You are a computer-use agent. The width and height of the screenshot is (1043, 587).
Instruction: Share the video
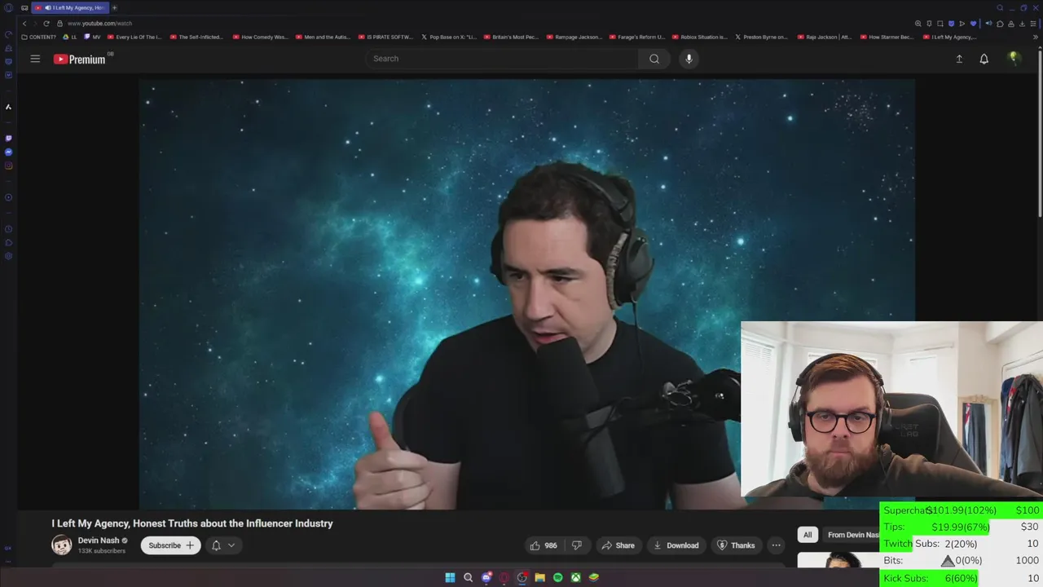pos(617,545)
